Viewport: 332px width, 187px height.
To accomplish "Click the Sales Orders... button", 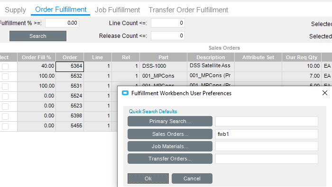I will [170, 134].
